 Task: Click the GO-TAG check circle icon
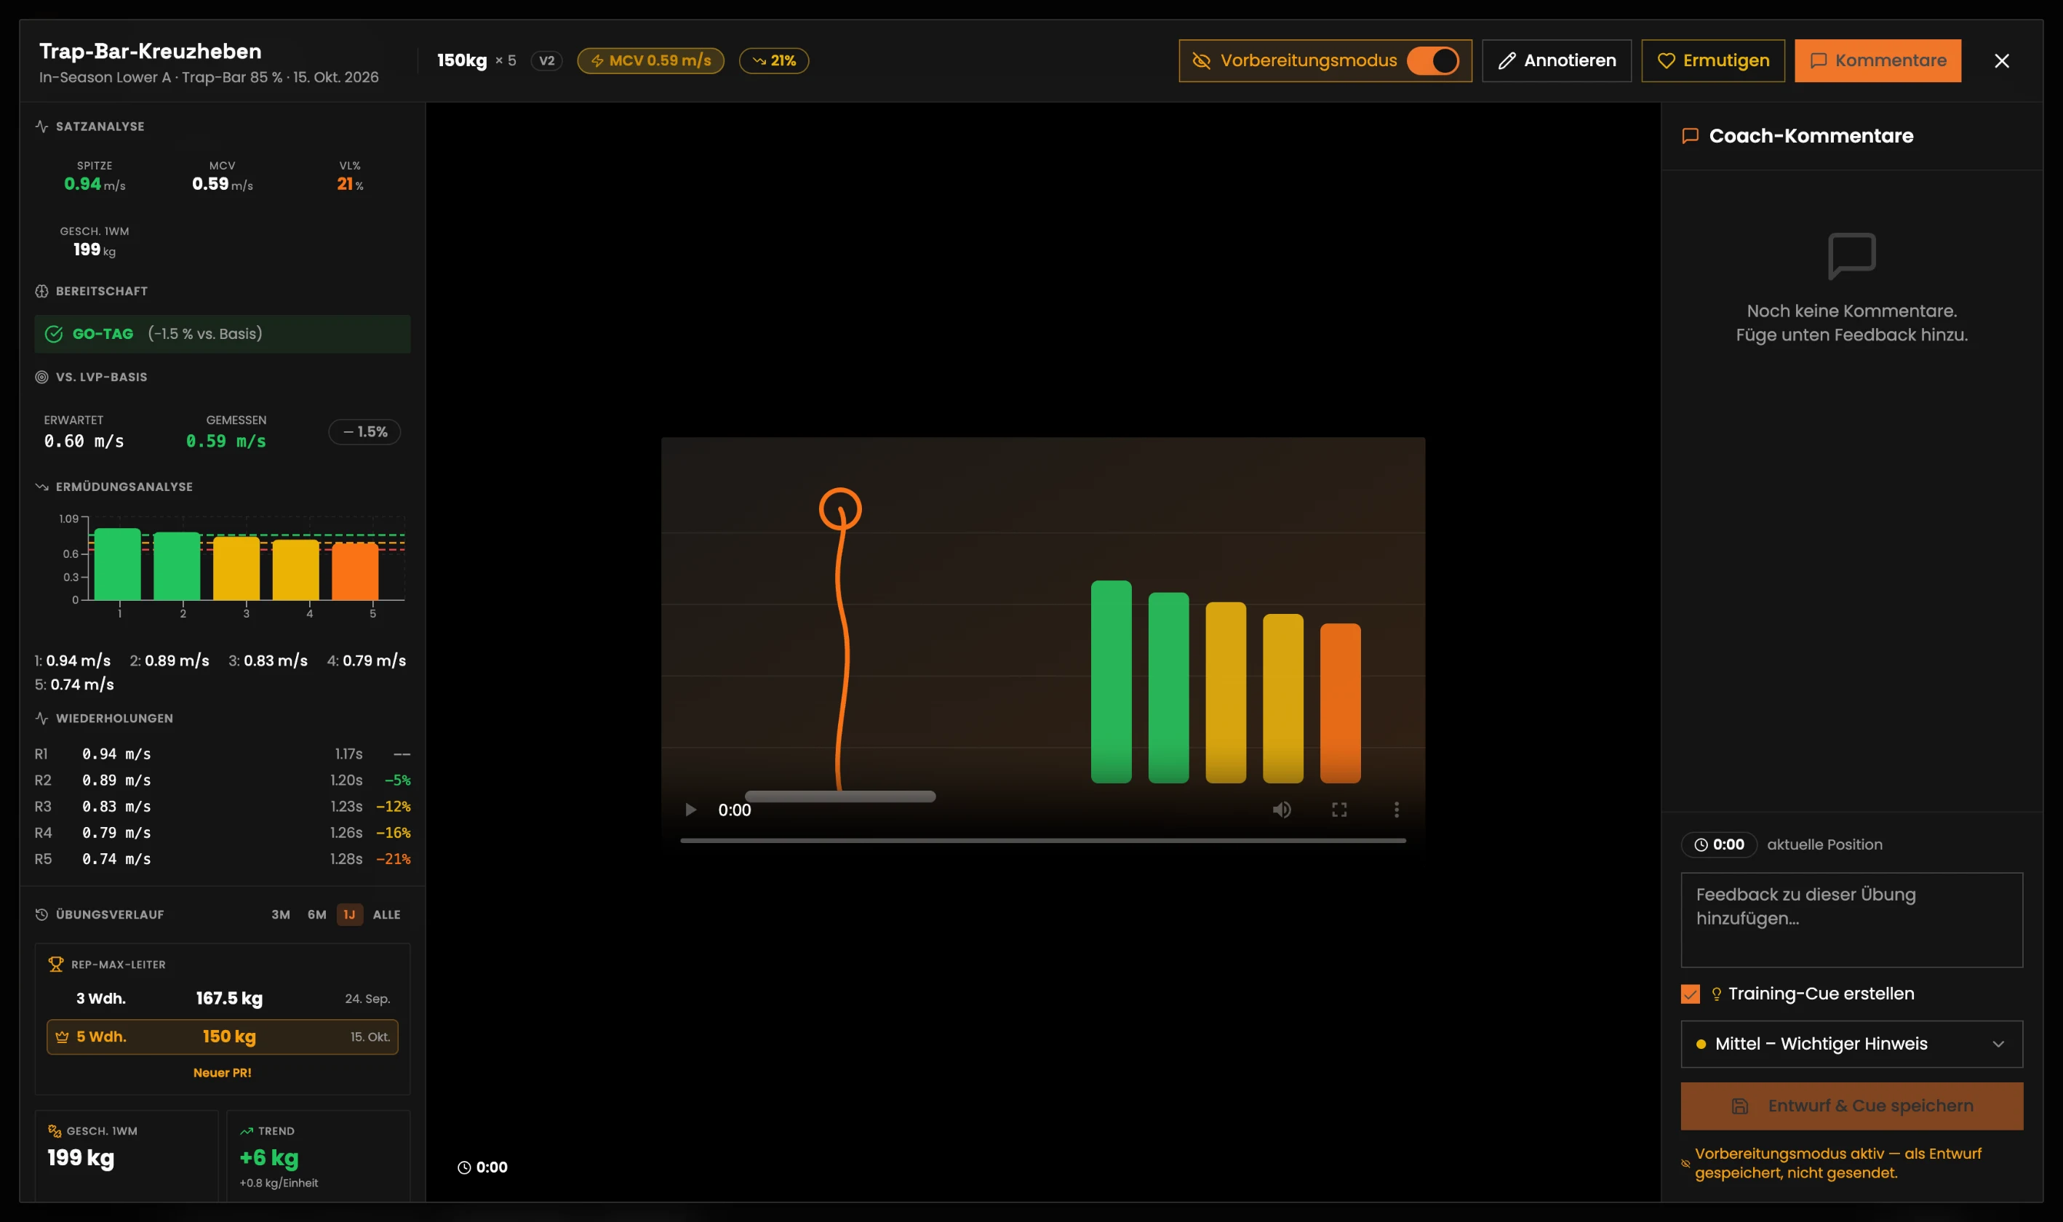tap(54, 333)
